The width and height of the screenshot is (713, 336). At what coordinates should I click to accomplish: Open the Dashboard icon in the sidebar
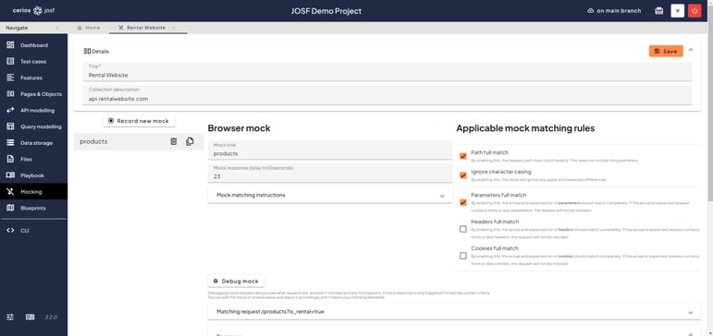tap(10, 45)
